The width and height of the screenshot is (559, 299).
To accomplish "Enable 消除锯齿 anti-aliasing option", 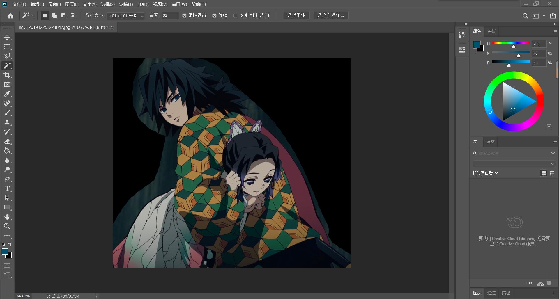I will point(184,15).
